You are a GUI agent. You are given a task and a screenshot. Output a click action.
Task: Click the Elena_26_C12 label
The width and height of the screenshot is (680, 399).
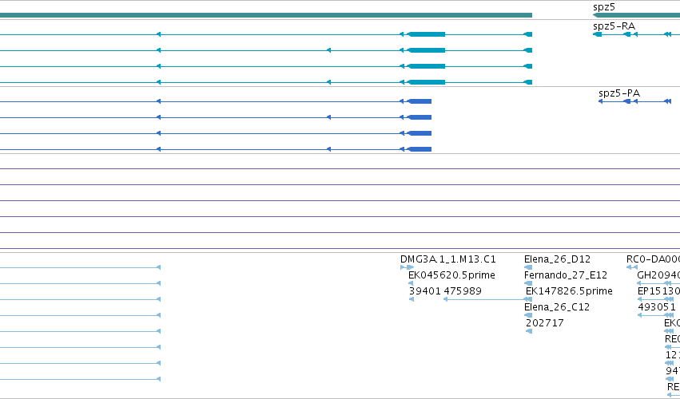[557, 307]
